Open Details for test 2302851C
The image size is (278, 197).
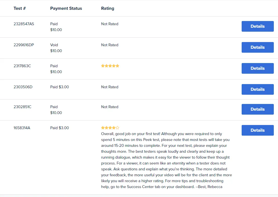coord(257,109)
